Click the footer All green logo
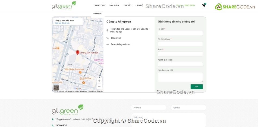 67,110
